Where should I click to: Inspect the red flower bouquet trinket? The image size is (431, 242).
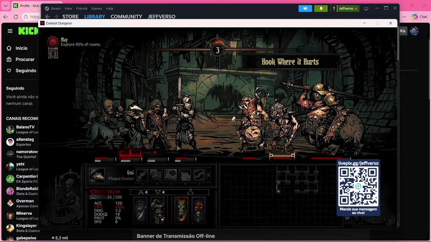click(x=198, y=210)
